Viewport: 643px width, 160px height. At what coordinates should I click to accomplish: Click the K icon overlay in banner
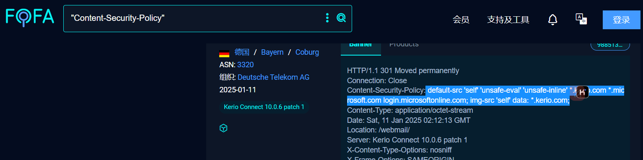(582, 92)
